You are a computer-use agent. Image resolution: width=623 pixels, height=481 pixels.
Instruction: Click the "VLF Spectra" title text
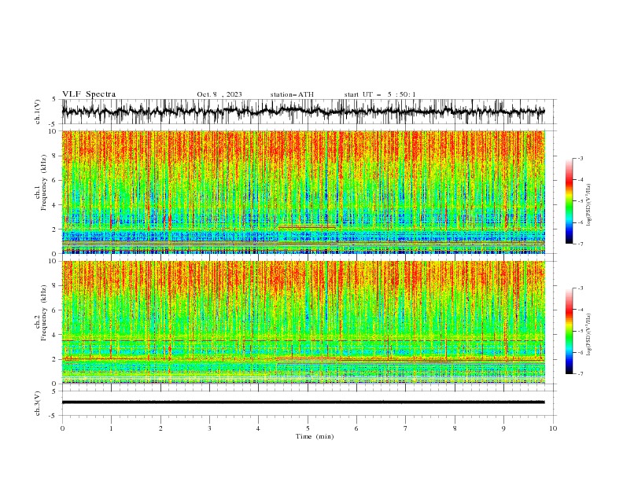[x=89, y=94]
